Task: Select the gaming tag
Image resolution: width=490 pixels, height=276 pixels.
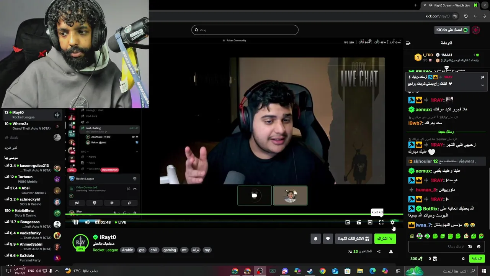Action: (x=170, y=250)
